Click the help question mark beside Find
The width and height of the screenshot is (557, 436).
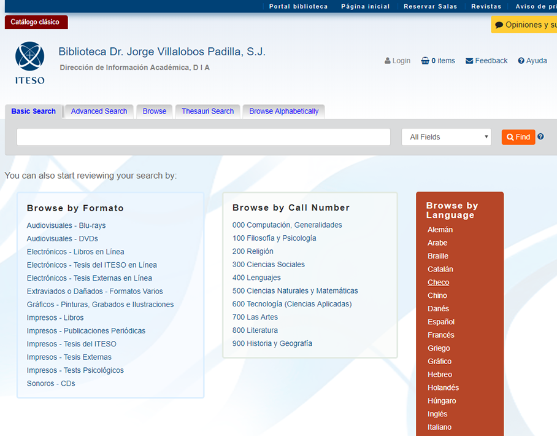(540, 136)
